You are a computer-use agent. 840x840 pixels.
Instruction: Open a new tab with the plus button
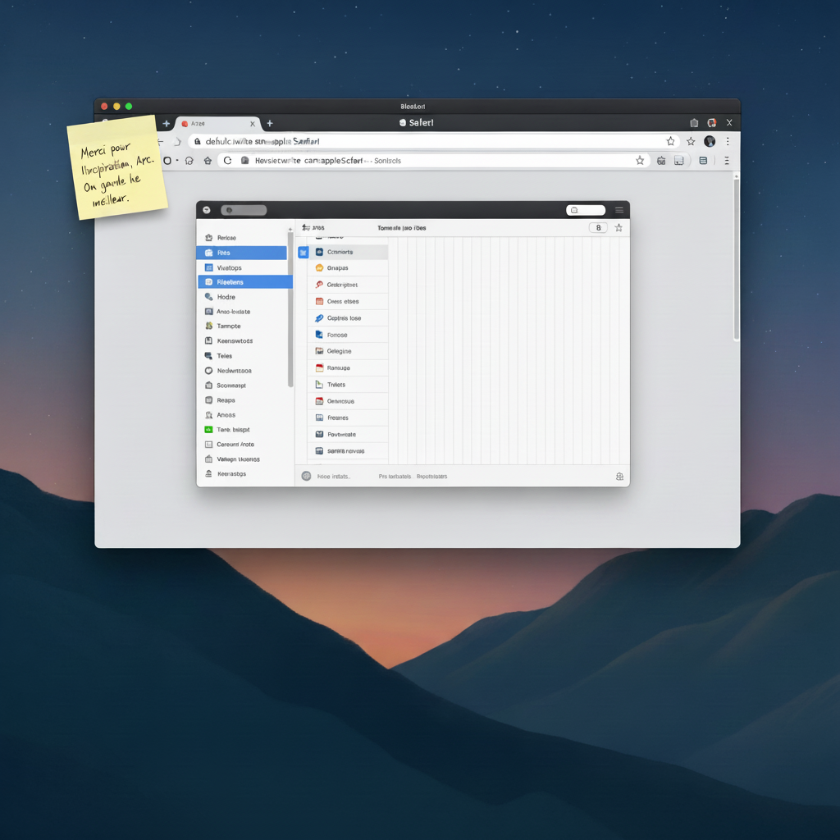point(269,123)
